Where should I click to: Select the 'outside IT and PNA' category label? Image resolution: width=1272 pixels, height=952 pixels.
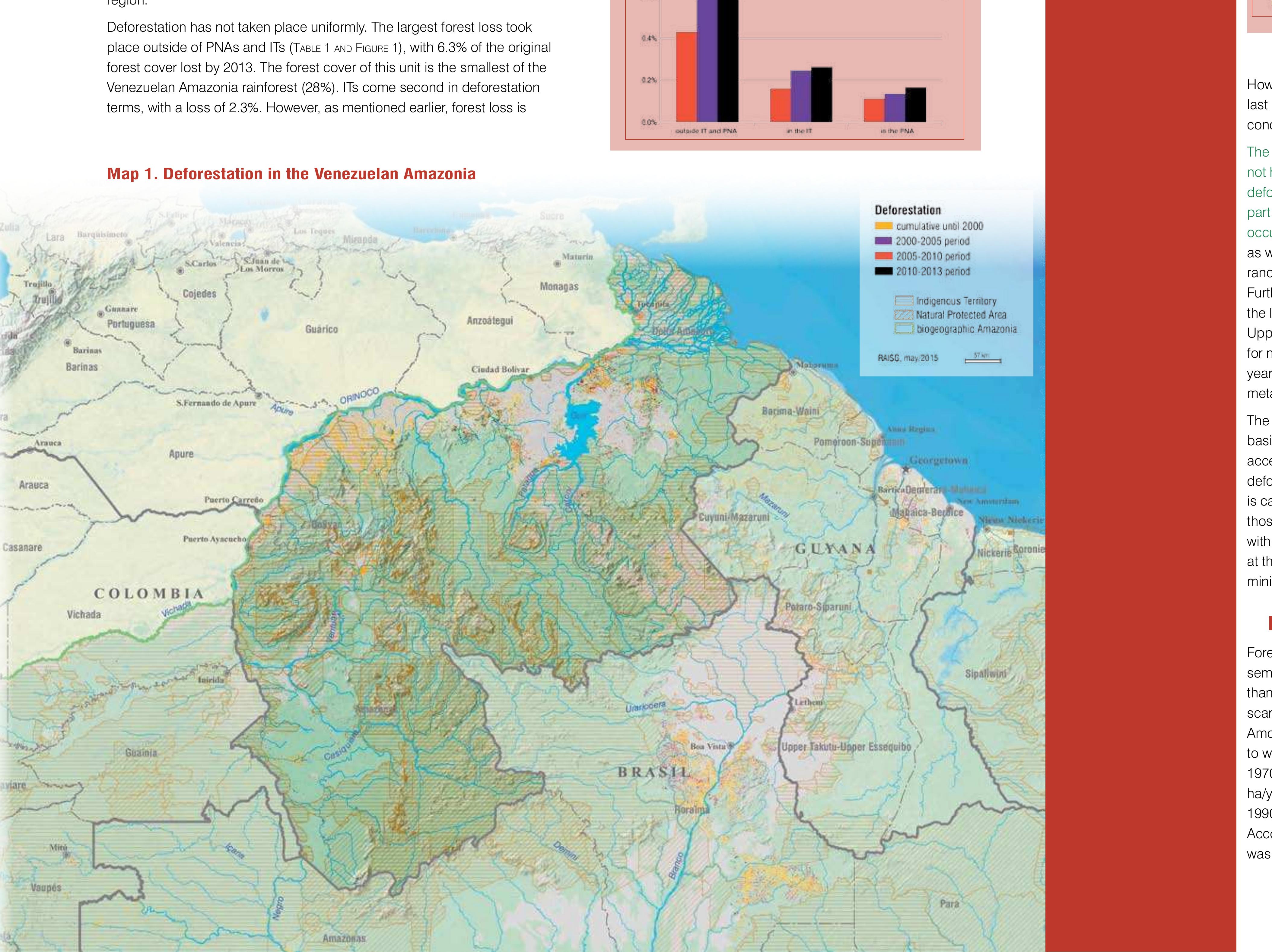coord(706,131)
